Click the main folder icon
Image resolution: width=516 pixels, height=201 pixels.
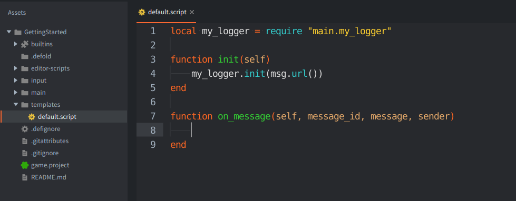pos(25,93)
